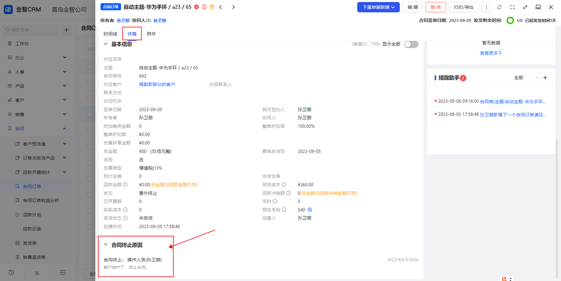561x281 pixels.
Task: Click the copy link icon
Action: click(x=525, y=7)
